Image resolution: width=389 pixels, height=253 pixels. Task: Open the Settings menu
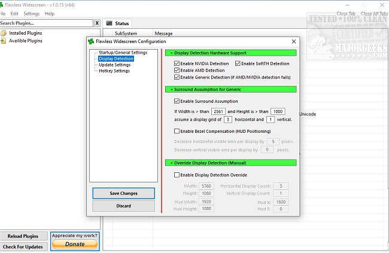click(x=32, y=14)
